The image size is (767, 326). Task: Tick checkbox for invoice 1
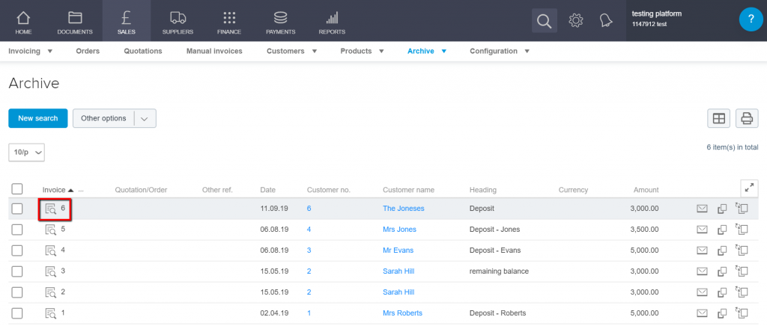pos(17,313)
